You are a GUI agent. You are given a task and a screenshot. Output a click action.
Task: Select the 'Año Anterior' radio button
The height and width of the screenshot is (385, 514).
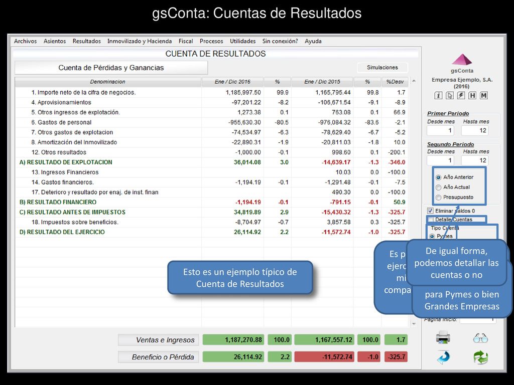[438, 177]
